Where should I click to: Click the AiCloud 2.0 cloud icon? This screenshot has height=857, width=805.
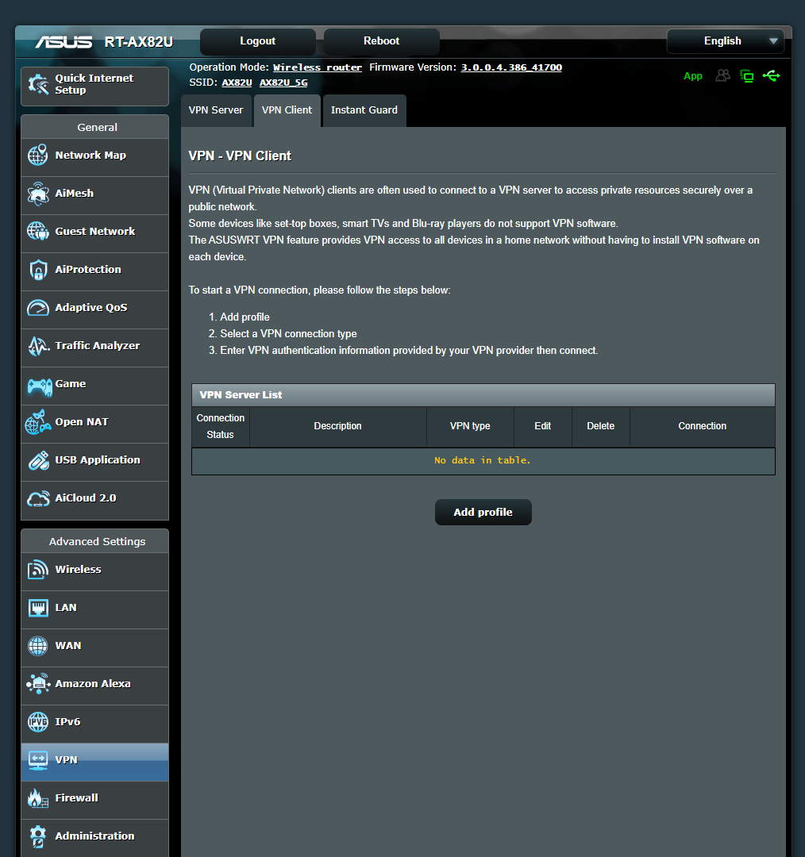coord(38,498)
